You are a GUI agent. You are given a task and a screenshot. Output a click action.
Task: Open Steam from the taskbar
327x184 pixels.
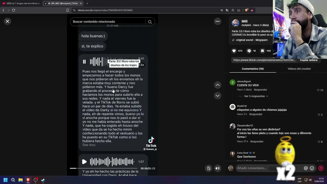pos(43,180)
